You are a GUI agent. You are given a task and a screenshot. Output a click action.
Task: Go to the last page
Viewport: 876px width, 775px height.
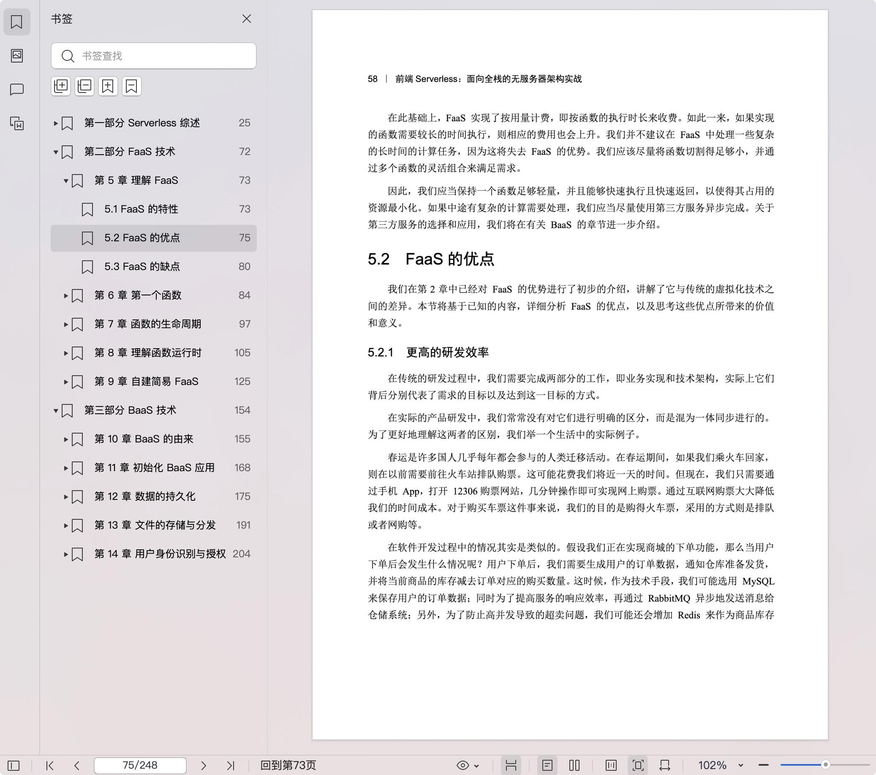click(231, 766)
